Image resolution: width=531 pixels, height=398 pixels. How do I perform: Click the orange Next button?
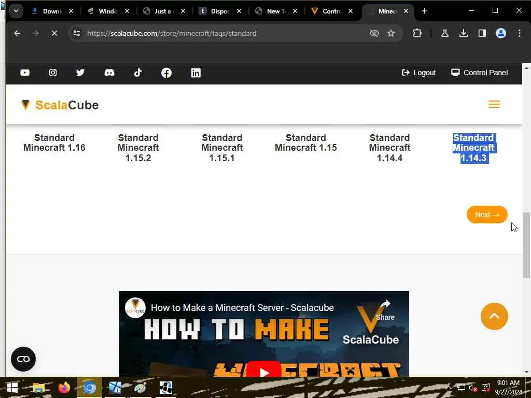tap(487, 215)
